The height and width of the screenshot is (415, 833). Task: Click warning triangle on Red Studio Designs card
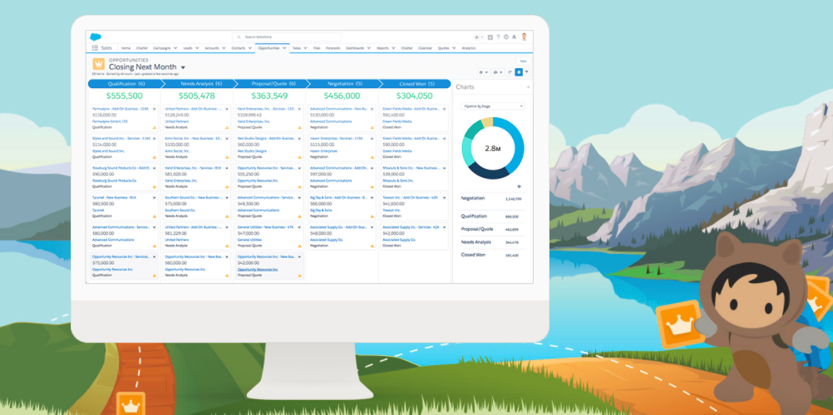pyautogui.click(x=299, y=157)
